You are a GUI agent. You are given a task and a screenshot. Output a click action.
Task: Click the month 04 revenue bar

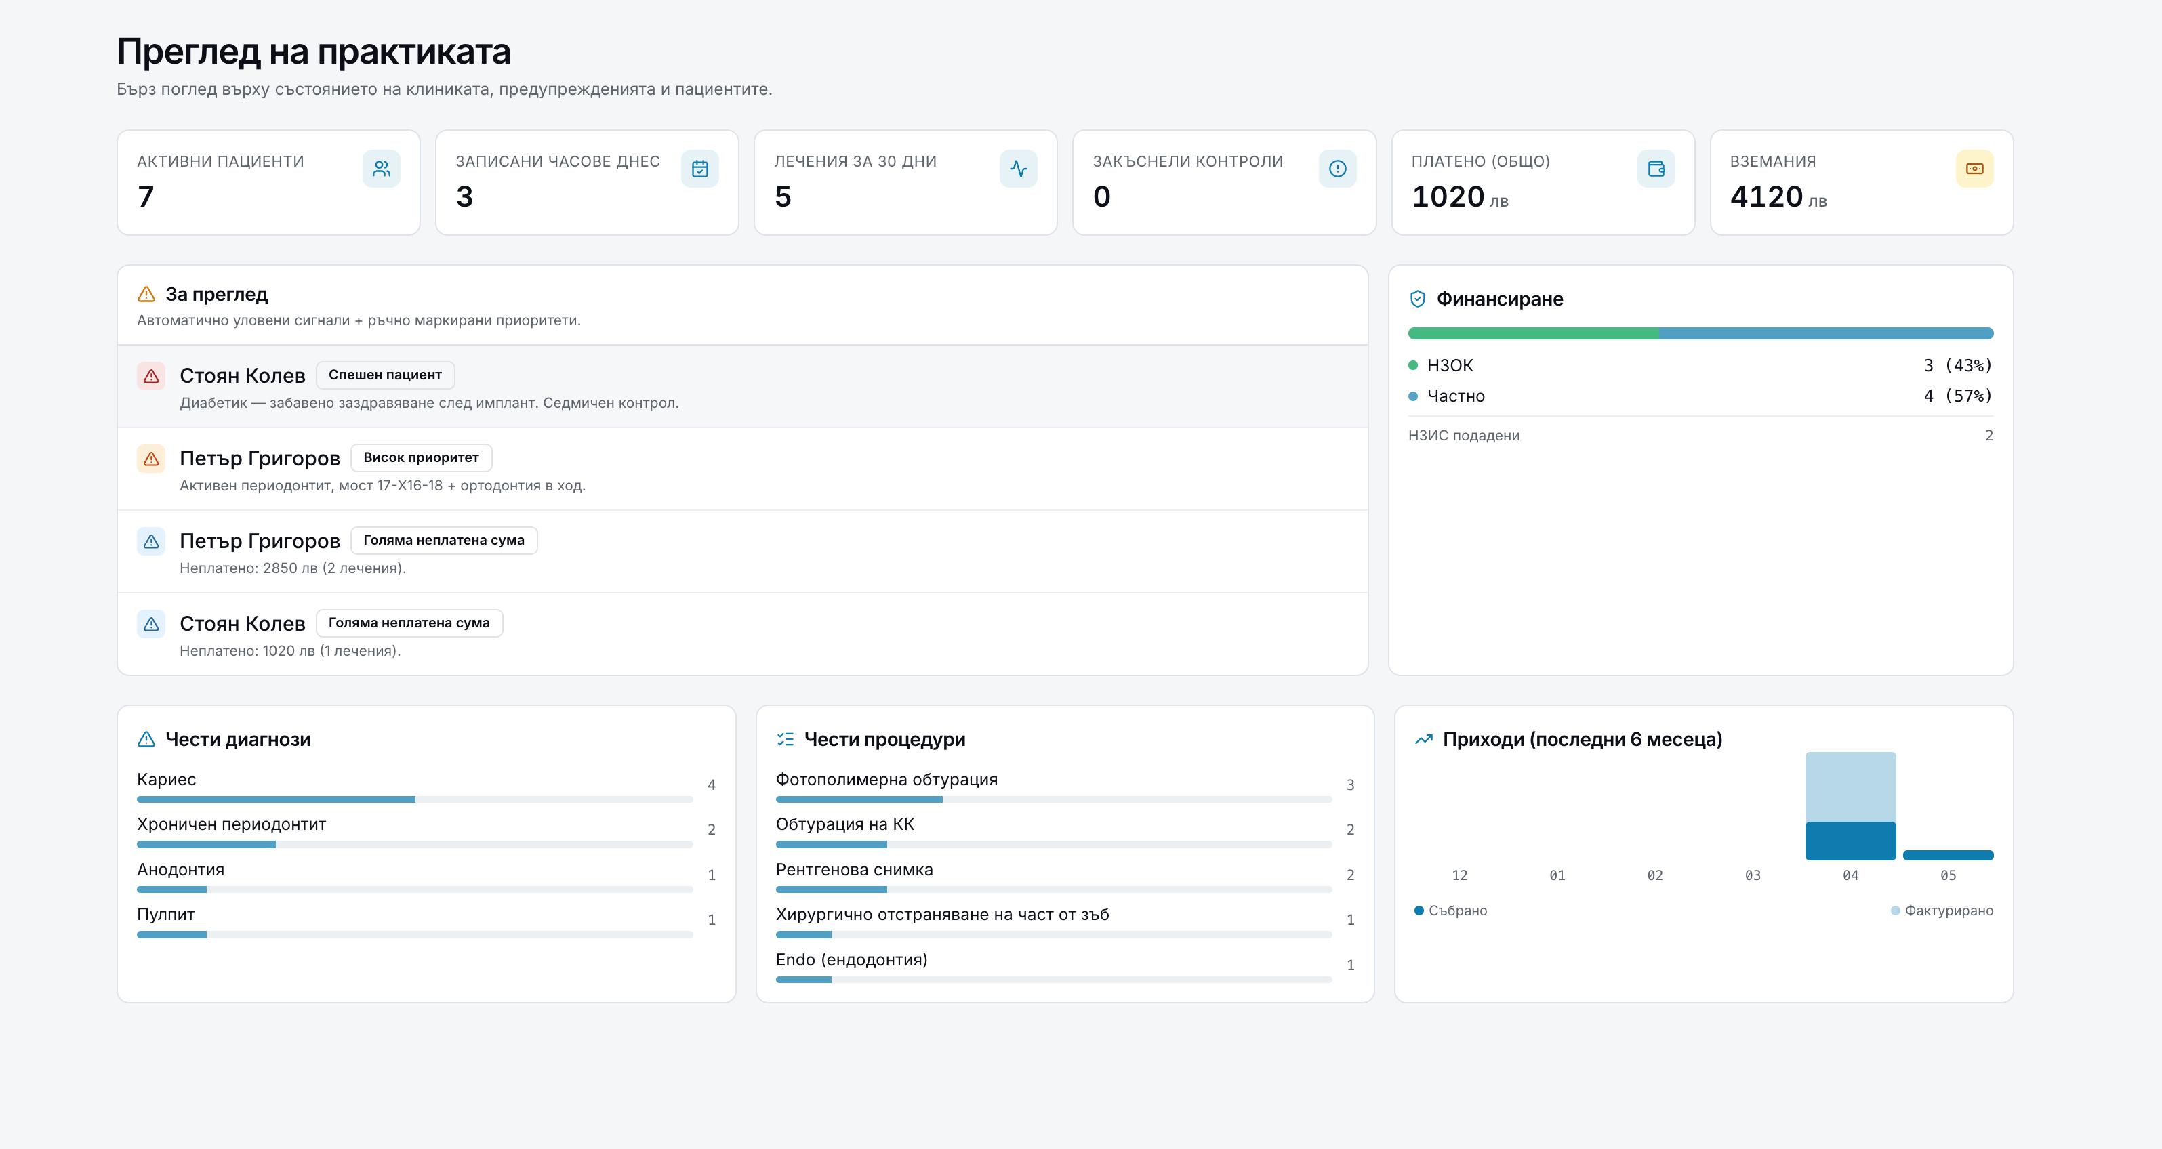click(x=1850, y=806)
